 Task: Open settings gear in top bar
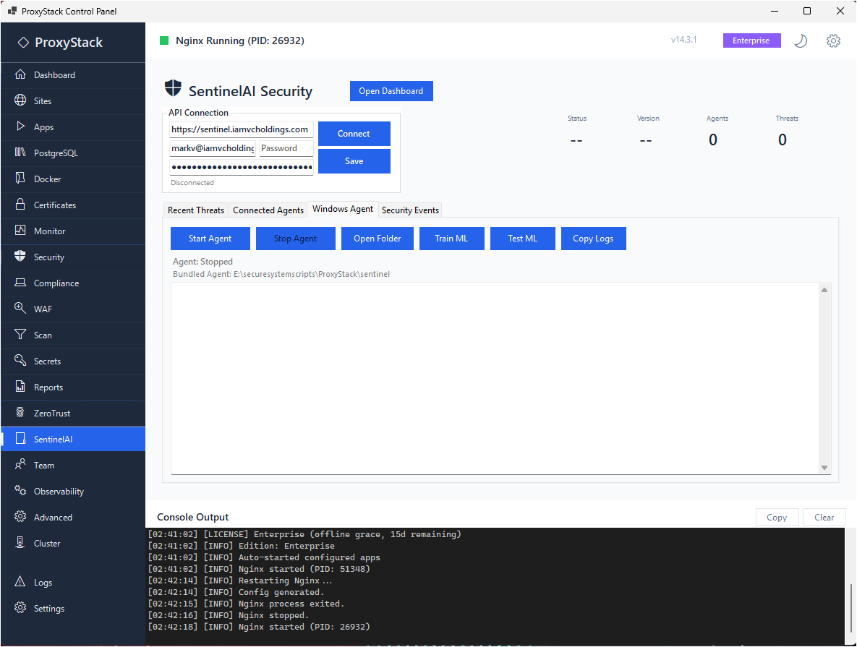(833, 40)
